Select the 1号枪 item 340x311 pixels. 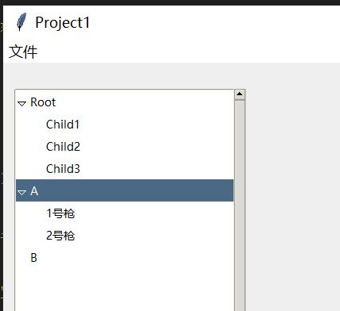click(x=60, y=213)
